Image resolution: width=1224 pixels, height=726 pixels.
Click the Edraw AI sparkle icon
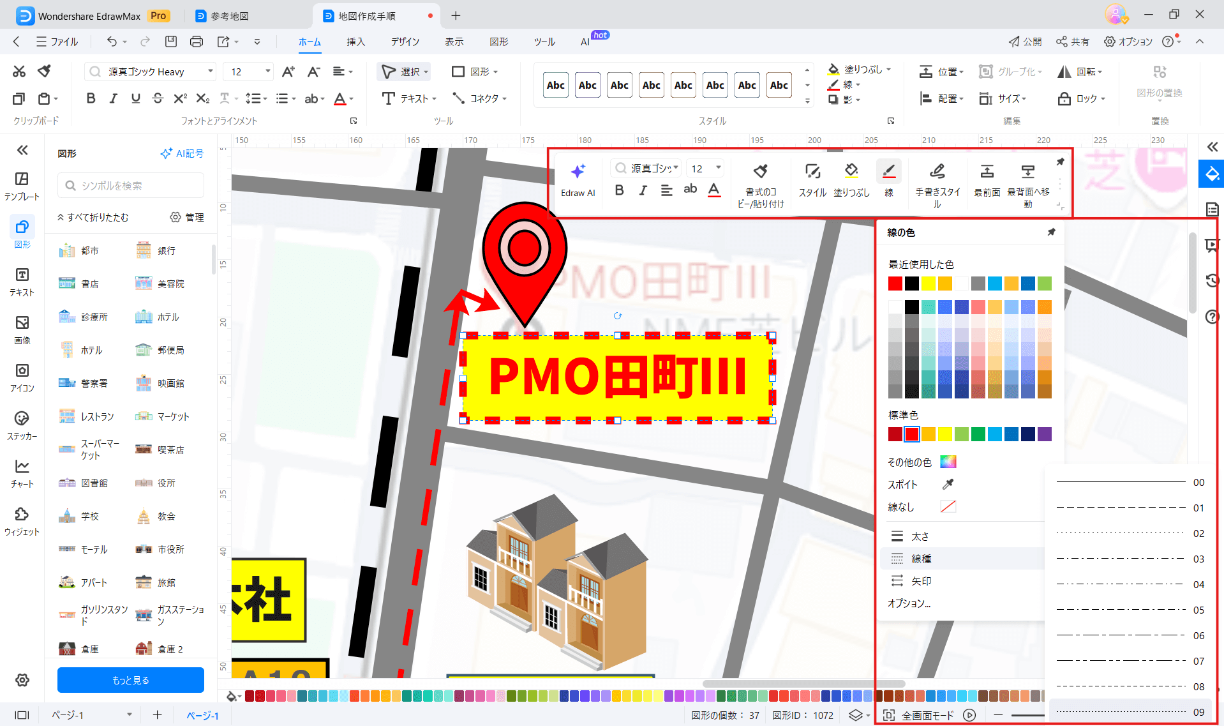pyautogui.click(x=578, y=172)
